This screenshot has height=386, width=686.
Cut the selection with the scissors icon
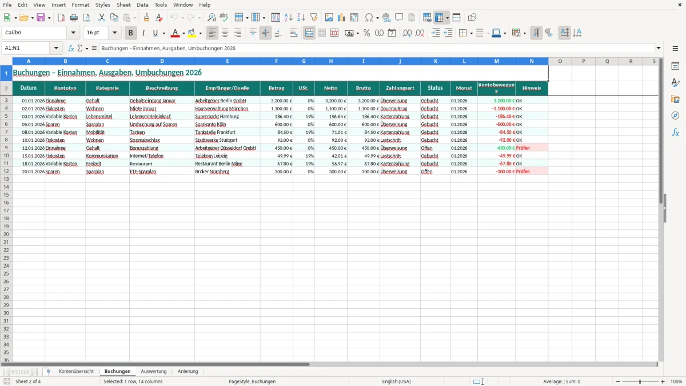[x=102, y=18]
